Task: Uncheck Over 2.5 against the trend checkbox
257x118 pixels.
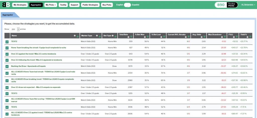Action: click(7, 54)
